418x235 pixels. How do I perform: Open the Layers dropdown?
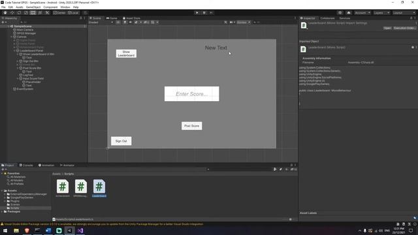click(381, 12)
